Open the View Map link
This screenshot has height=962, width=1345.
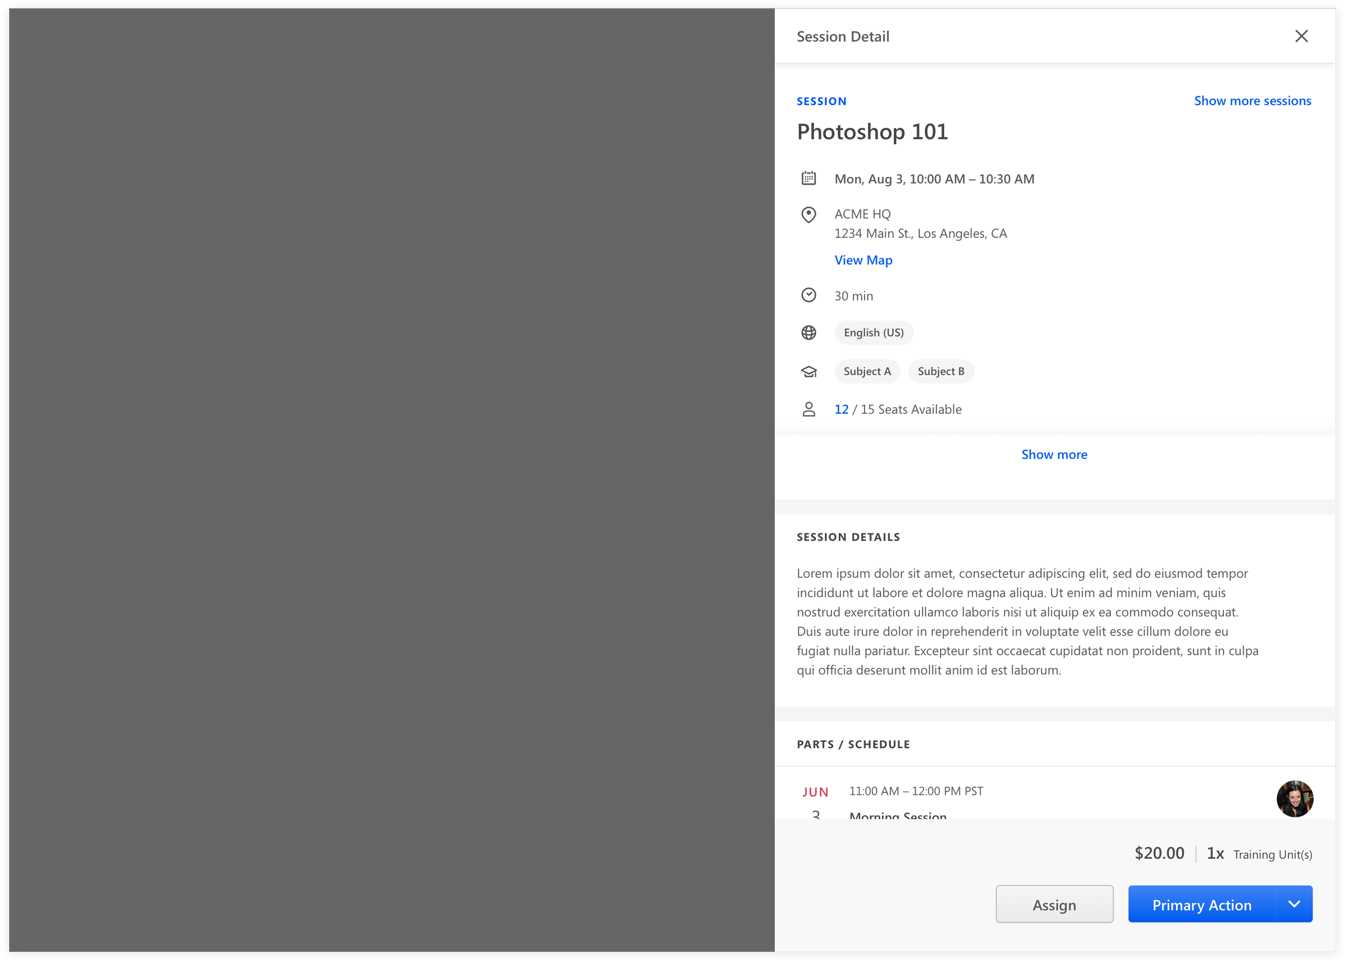[863, 260]
